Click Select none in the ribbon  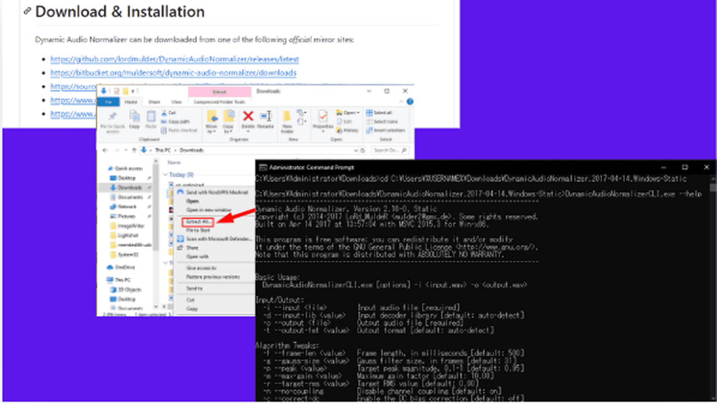(383, 121)
